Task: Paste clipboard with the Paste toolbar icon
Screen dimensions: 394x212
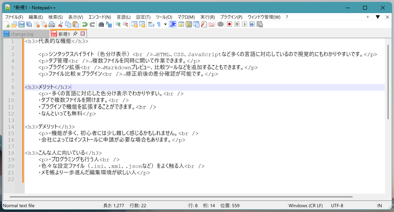Action: point(76,24)
